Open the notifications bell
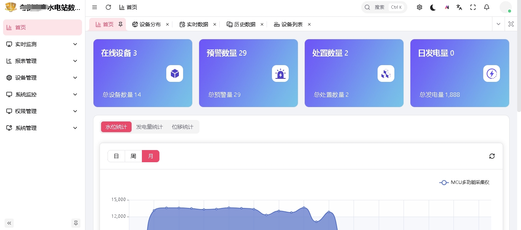 pos(487,7)
